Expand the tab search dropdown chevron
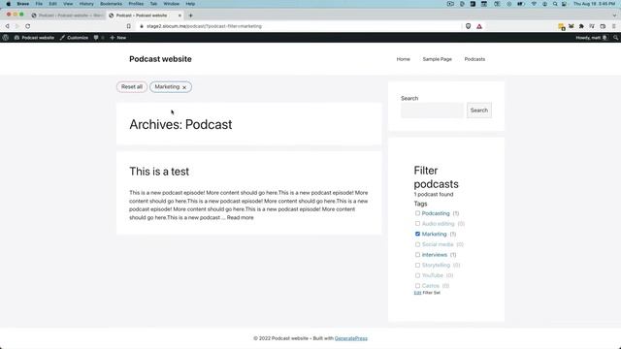621x349 pixels. (x=614, y=16)
